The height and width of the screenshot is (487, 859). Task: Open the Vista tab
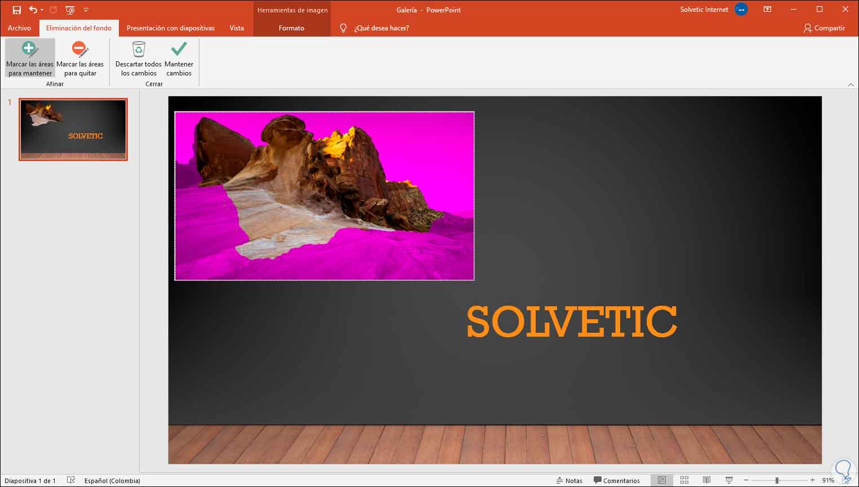[237, 28]
